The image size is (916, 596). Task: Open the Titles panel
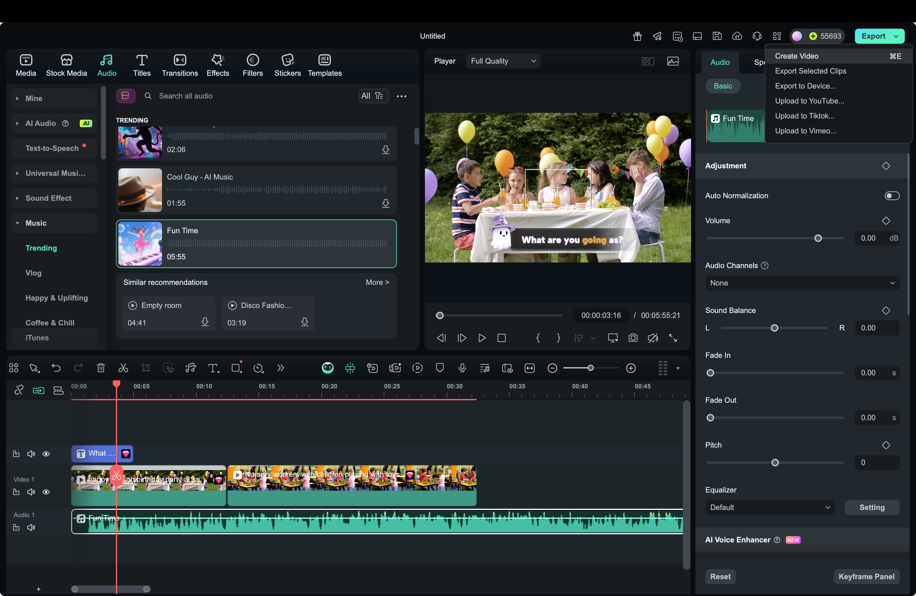[x=142, y=65]
